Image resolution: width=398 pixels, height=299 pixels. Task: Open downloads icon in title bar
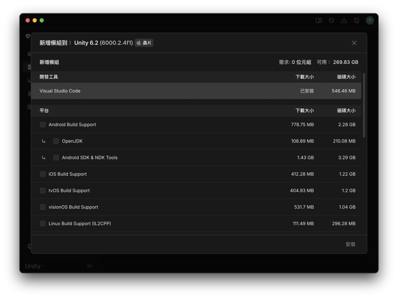(x=344, y=20)
